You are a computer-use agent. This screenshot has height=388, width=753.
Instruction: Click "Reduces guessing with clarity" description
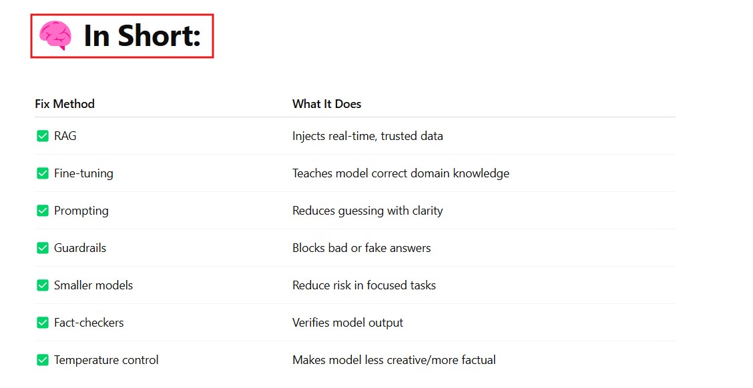[367, 211]
